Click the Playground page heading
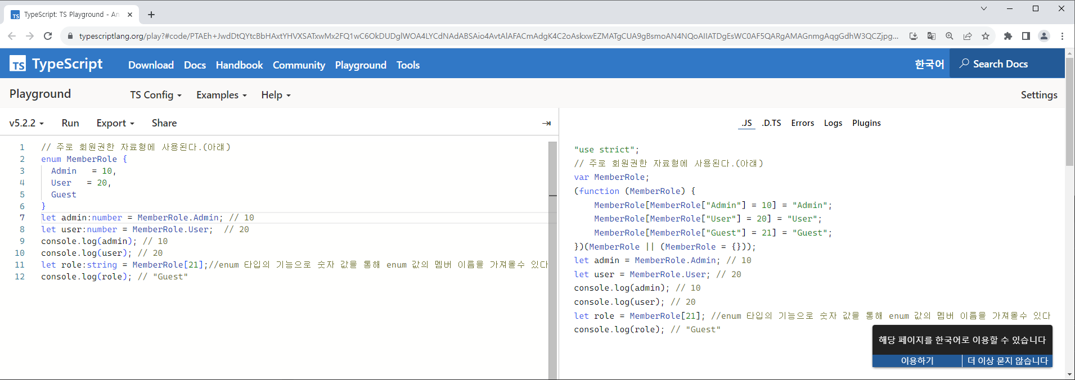 (x=40, y=94)
